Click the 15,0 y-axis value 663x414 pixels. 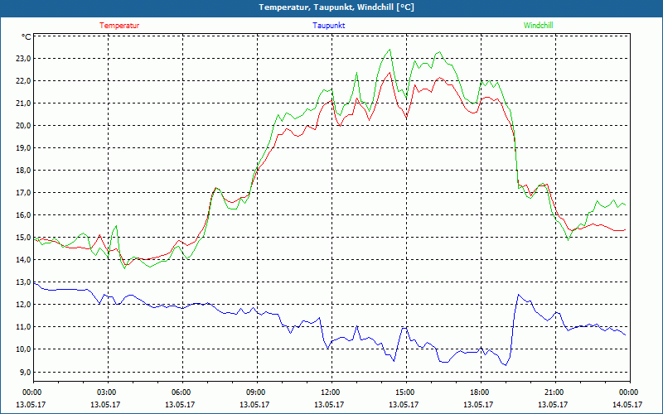(x=23, y=238)
